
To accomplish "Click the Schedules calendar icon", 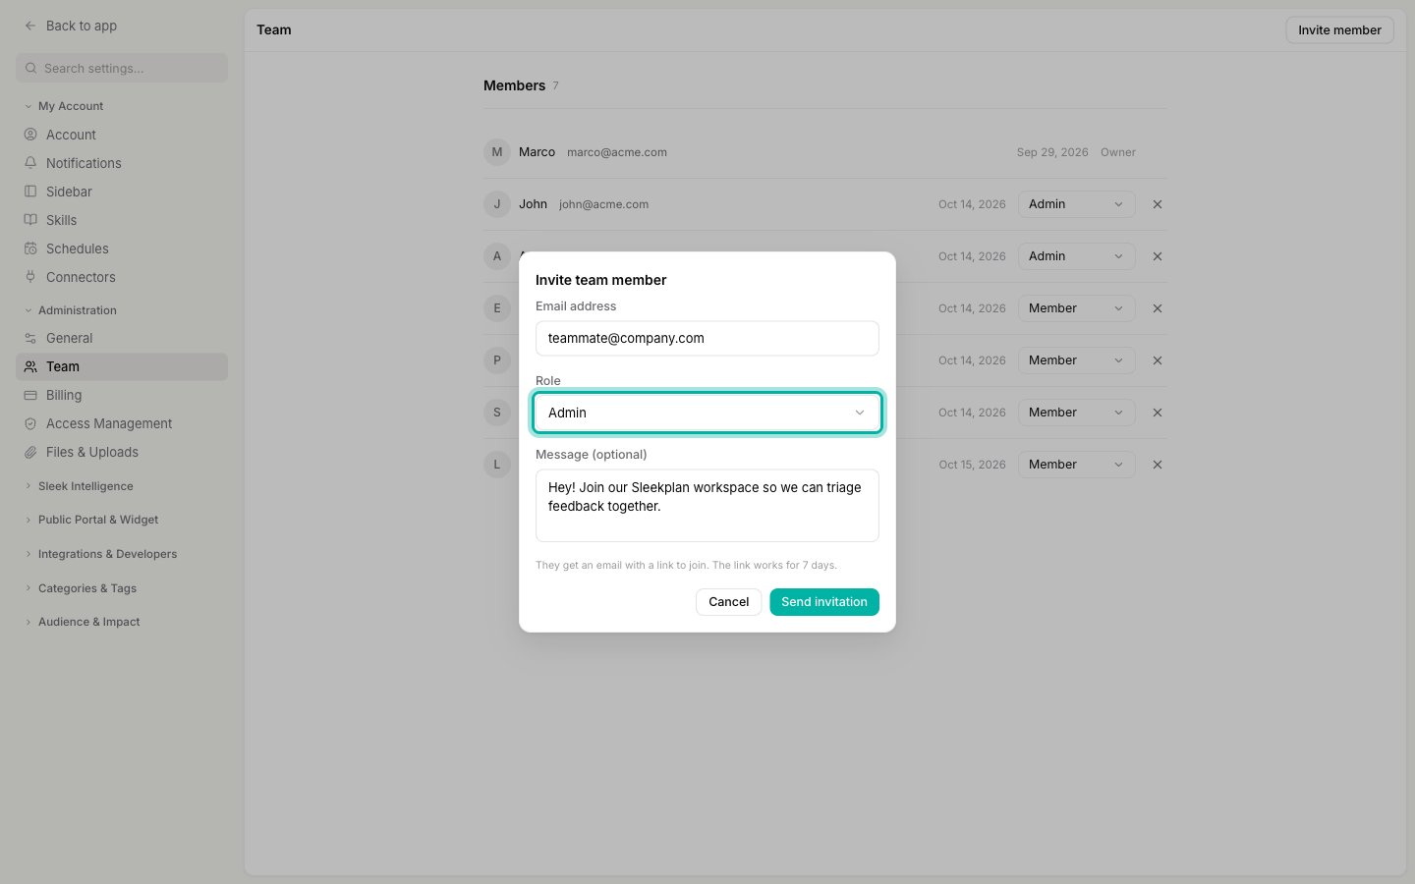I will coord(30,249).
